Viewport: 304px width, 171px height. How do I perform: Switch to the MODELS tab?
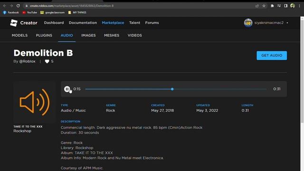pyautogui.click(x=19, y=35)
